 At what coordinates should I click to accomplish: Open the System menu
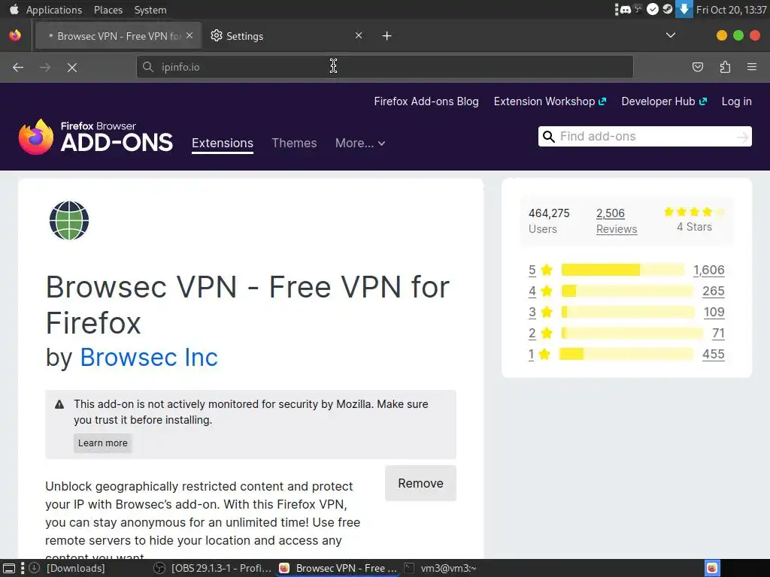coord(150,10)
